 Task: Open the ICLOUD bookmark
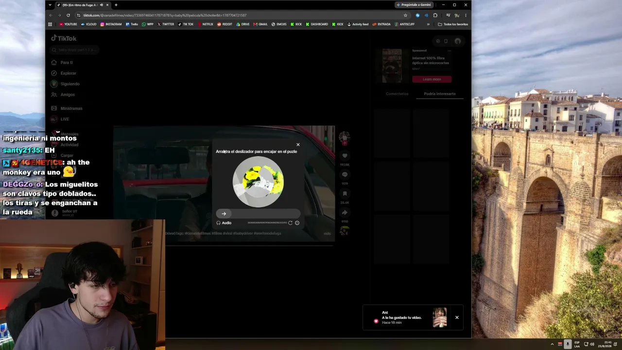point(89,24)
